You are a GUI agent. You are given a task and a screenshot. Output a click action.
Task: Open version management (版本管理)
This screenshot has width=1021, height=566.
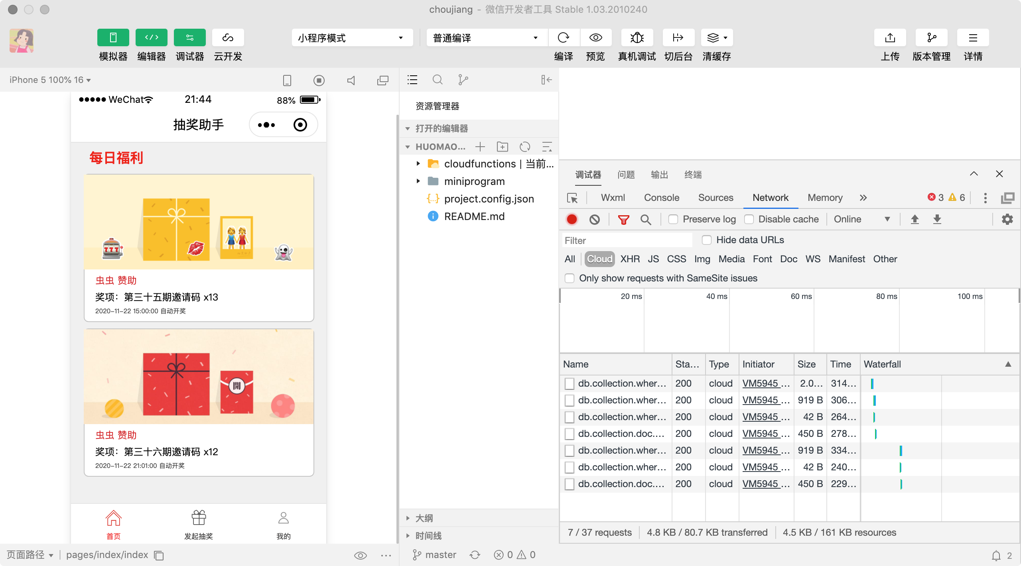[x=931, y=38]
